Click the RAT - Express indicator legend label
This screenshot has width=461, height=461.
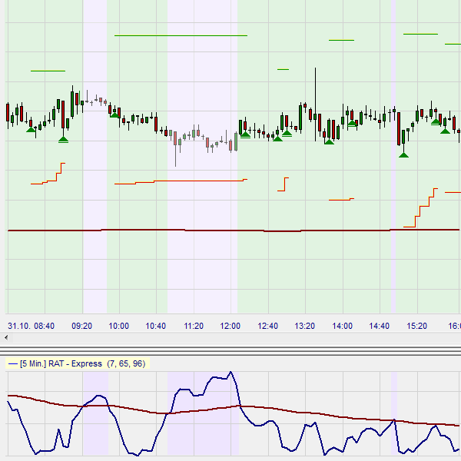click(78, 363)
